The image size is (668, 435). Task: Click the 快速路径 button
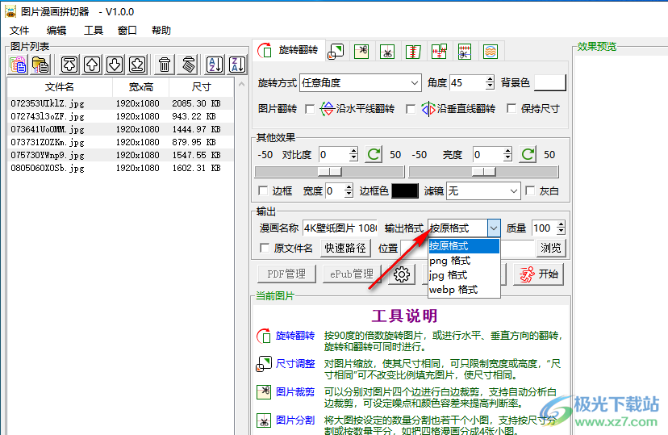pos(345,248)
